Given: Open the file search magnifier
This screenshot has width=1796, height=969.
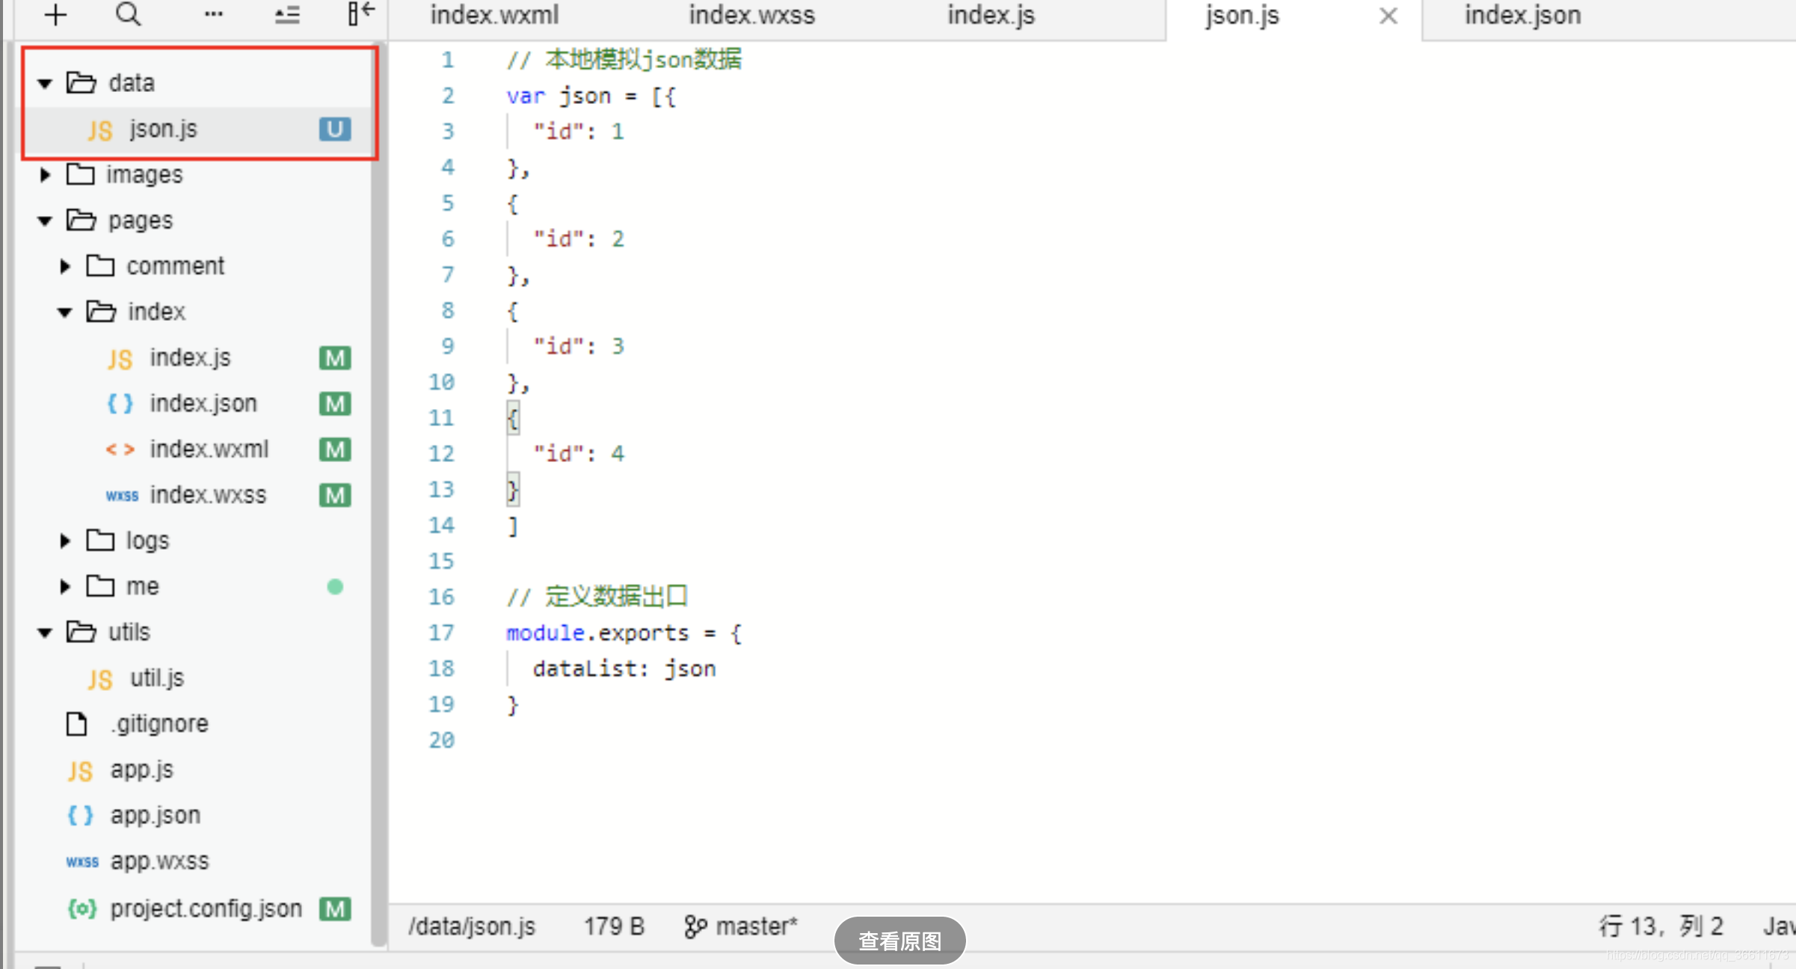Looking at the screenshot, I should coord(129,14).
